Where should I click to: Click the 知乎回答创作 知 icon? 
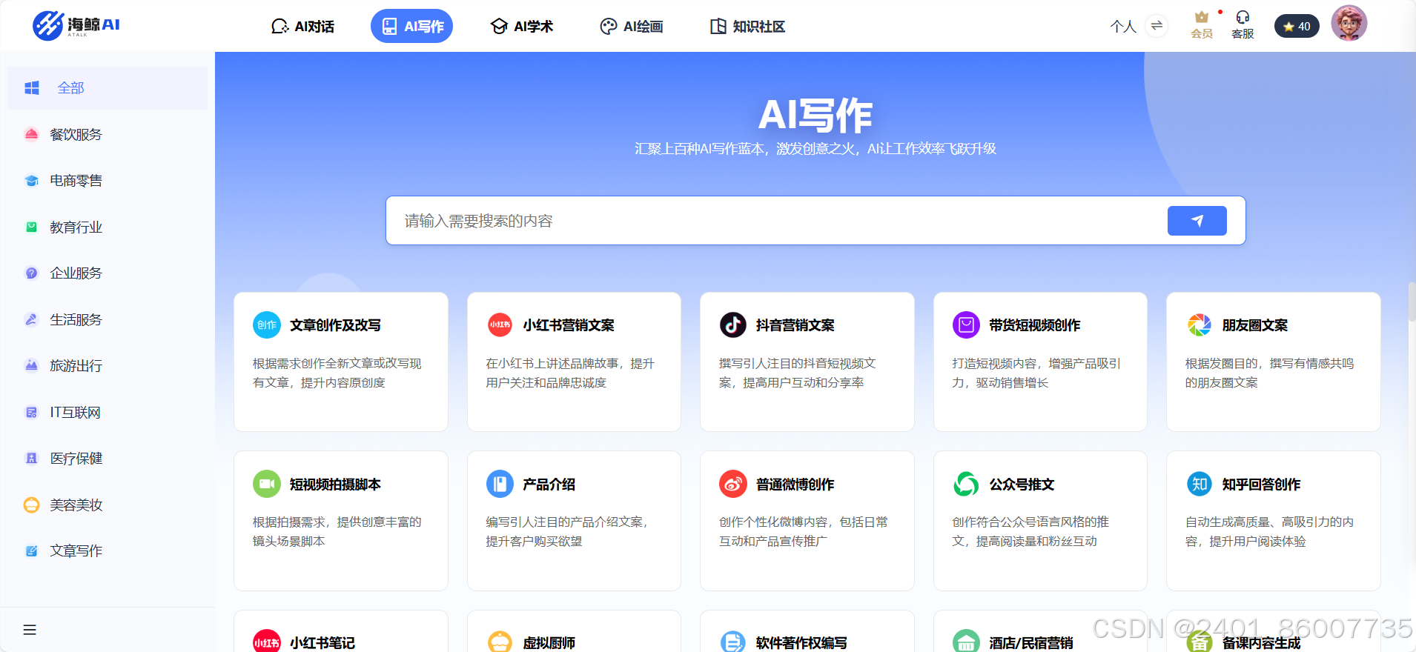1200,484
